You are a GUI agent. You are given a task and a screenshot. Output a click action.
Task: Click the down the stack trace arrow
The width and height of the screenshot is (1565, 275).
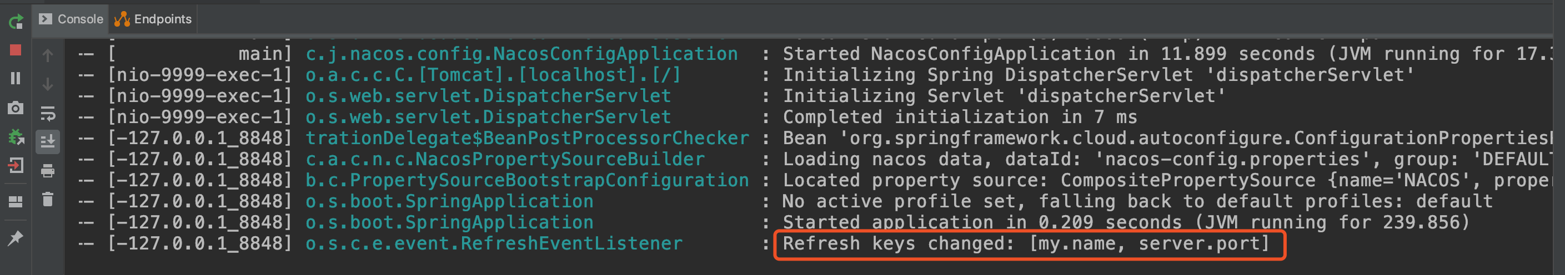[47, 84]
